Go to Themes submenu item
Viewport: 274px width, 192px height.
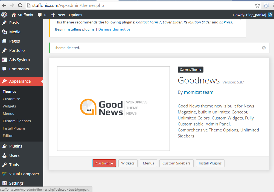click(x=10, y=91)
